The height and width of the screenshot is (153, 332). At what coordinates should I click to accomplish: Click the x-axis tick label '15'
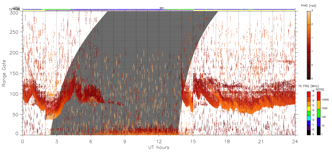193,141
